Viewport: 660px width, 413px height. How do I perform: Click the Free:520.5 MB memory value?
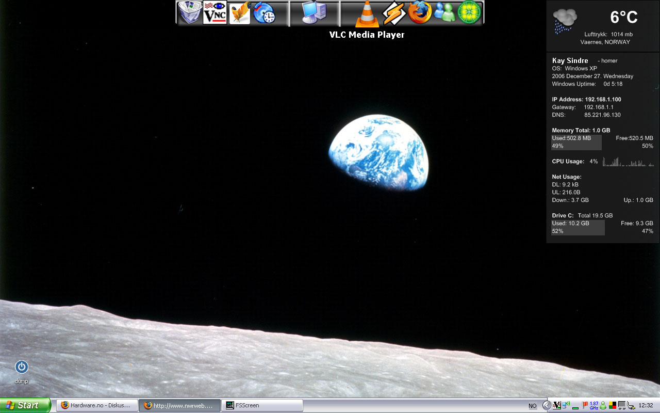click(x=634, y=138)
